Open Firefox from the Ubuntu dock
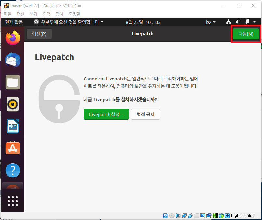Viewport: 262px width, 220px height. click(13, 38)
